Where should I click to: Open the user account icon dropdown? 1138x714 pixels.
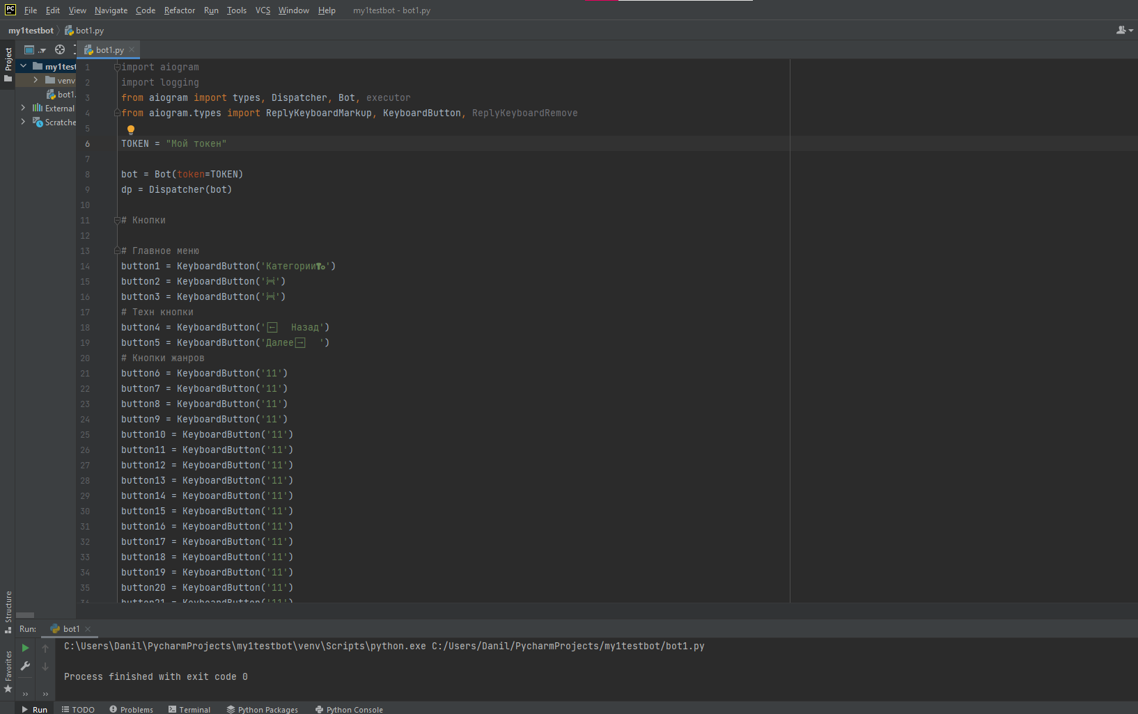click(1125, 30)
